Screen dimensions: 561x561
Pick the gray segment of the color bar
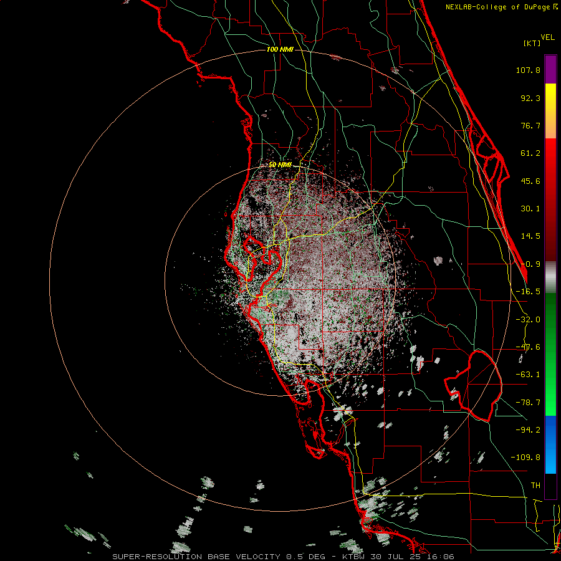pos(550,277)
